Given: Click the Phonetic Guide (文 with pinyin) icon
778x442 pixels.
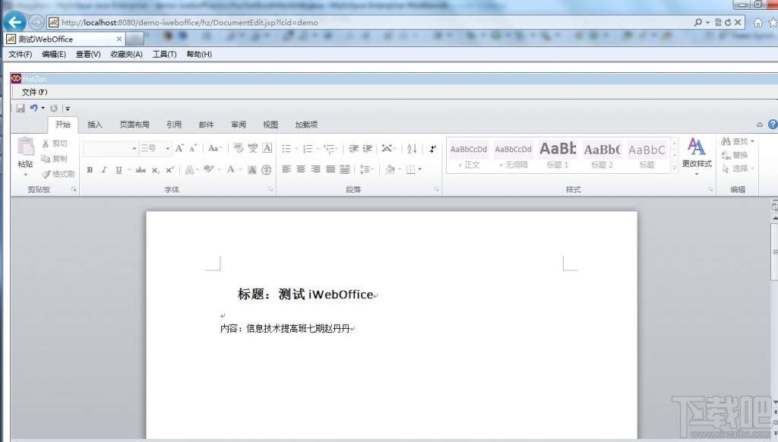Looking at the screenshot, I should (x=253, y=148).
